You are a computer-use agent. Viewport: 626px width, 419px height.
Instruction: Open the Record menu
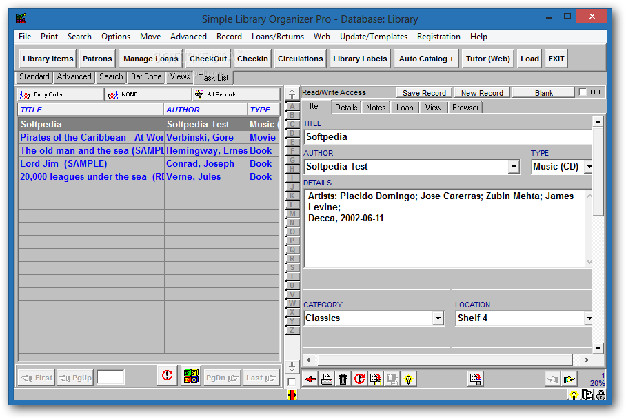coord(229,37)
